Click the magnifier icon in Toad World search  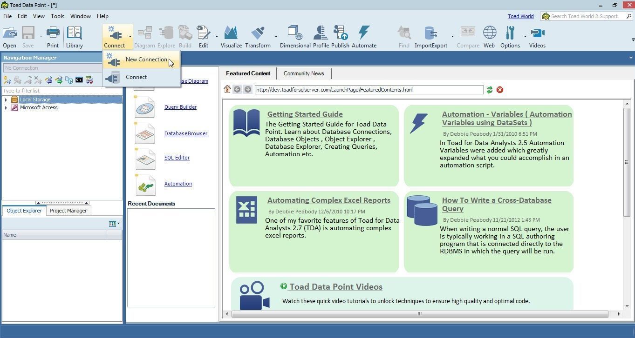(x=629, y=16)
